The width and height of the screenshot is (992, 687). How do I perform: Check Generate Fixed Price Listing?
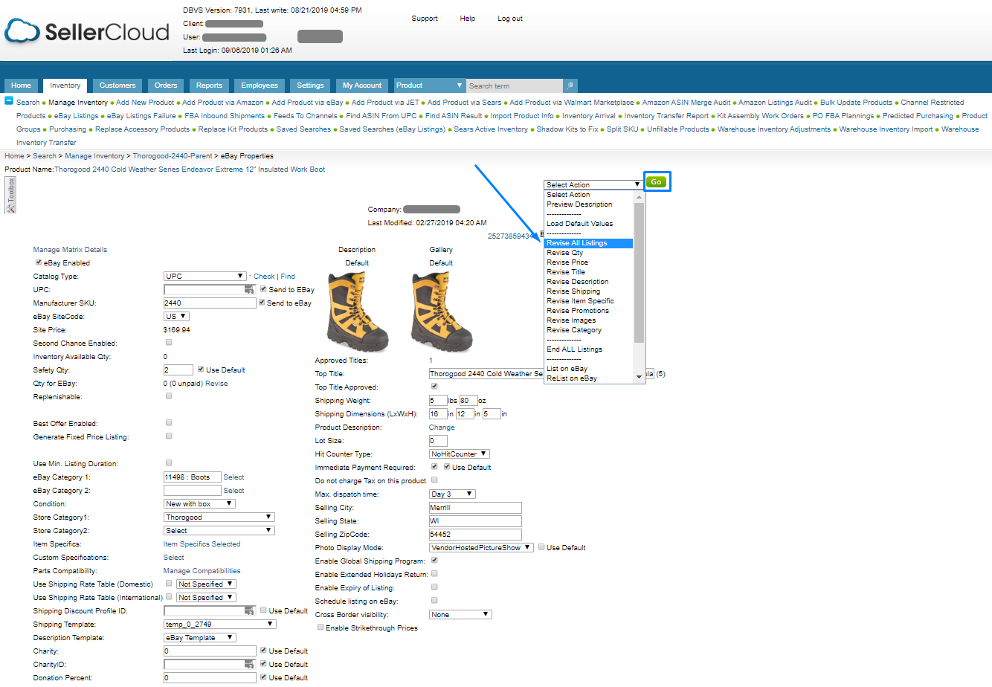click(x=169, y=436)
